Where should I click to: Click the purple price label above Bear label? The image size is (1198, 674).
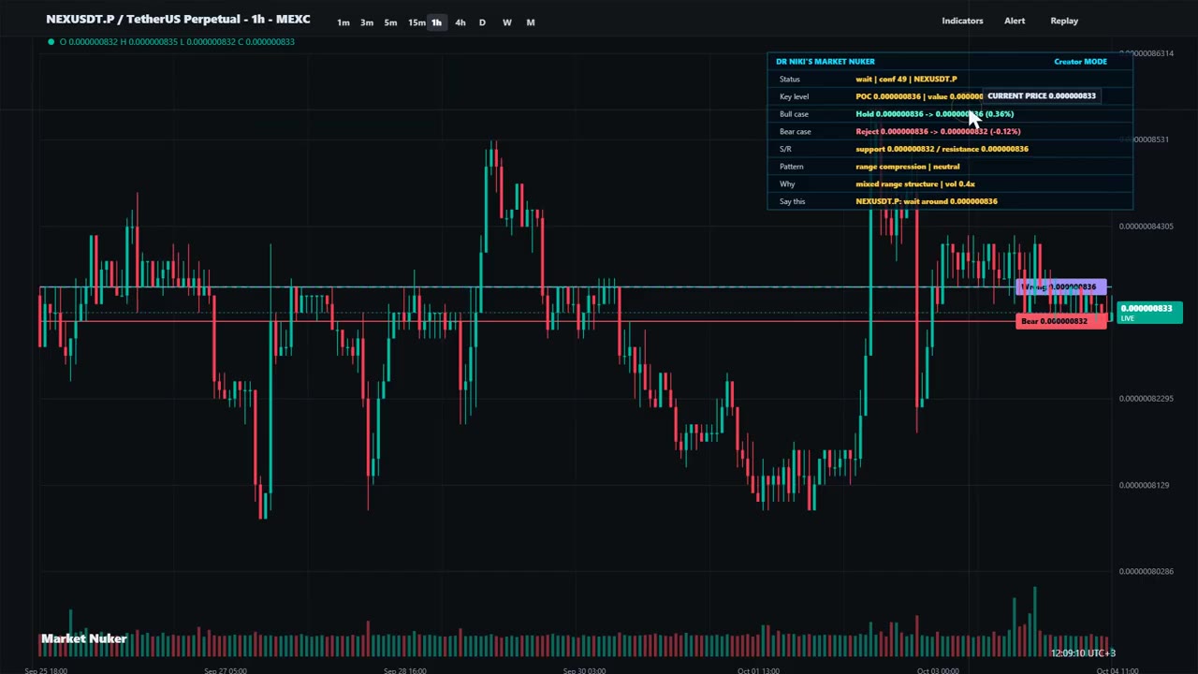(x=1060, y=287)
